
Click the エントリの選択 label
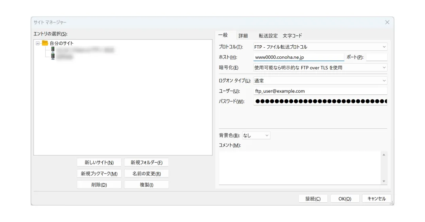[50, 34]
